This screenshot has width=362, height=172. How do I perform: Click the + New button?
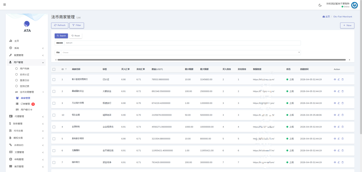pyautogui.click(x=347, y=25)
